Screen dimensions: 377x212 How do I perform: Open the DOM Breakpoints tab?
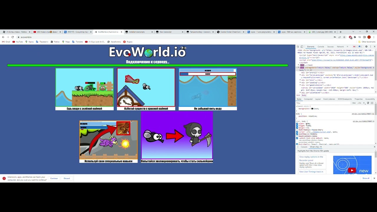click(x=345, y=99)
